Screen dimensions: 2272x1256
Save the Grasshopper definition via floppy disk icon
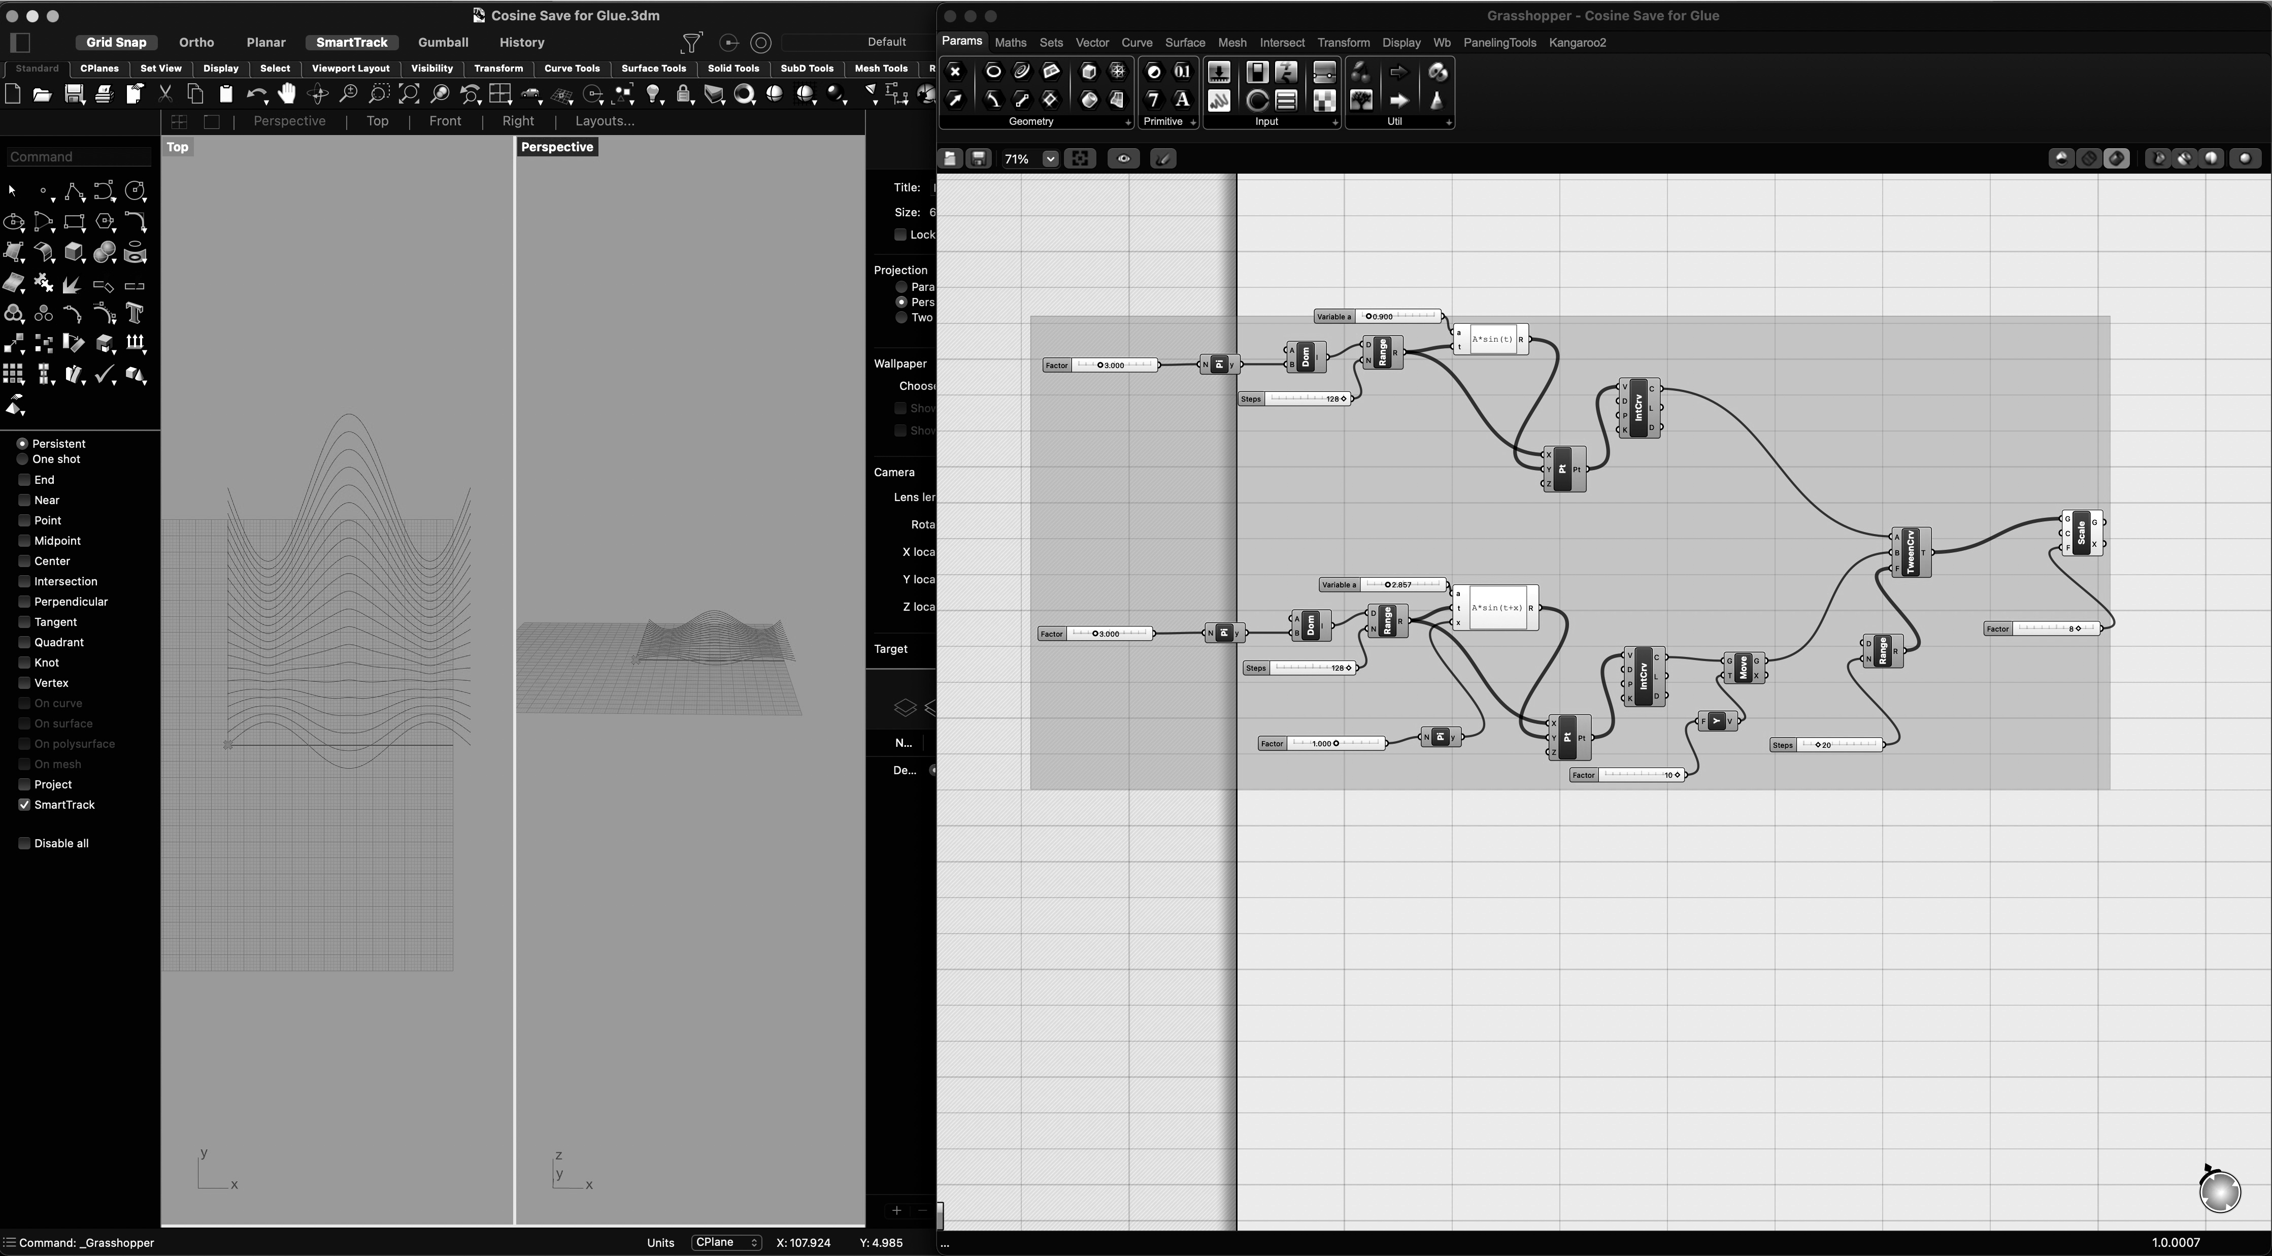coord(979,159)
